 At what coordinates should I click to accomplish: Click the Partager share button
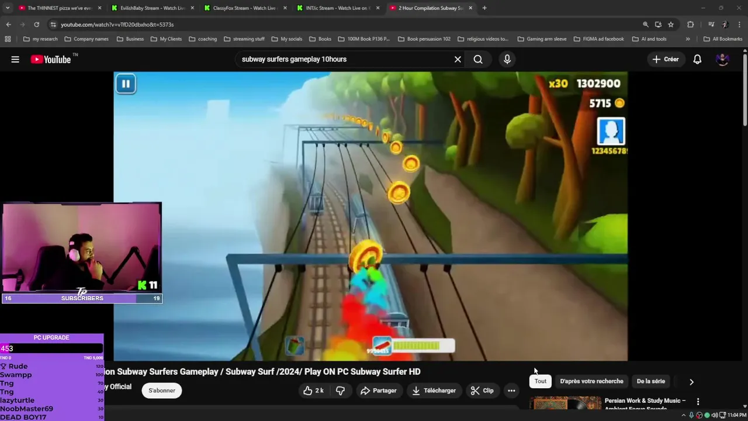(x=379, y=391)
